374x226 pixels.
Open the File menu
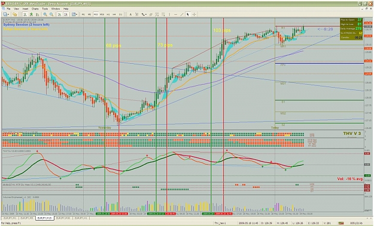tap(8, 9)
